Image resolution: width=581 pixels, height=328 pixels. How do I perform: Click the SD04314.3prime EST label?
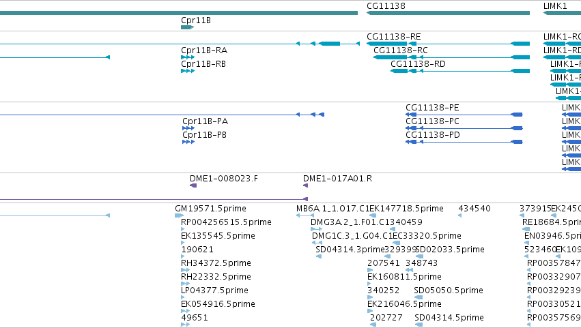click(x=350, y=250)
